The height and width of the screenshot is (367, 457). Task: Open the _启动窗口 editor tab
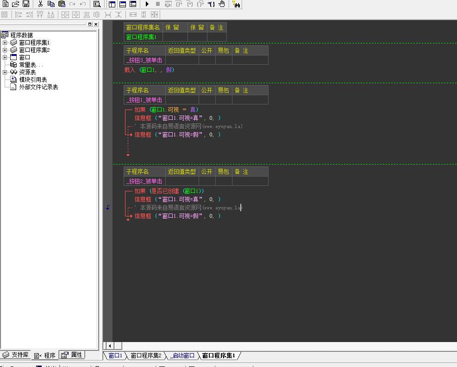tap(182, 355)
